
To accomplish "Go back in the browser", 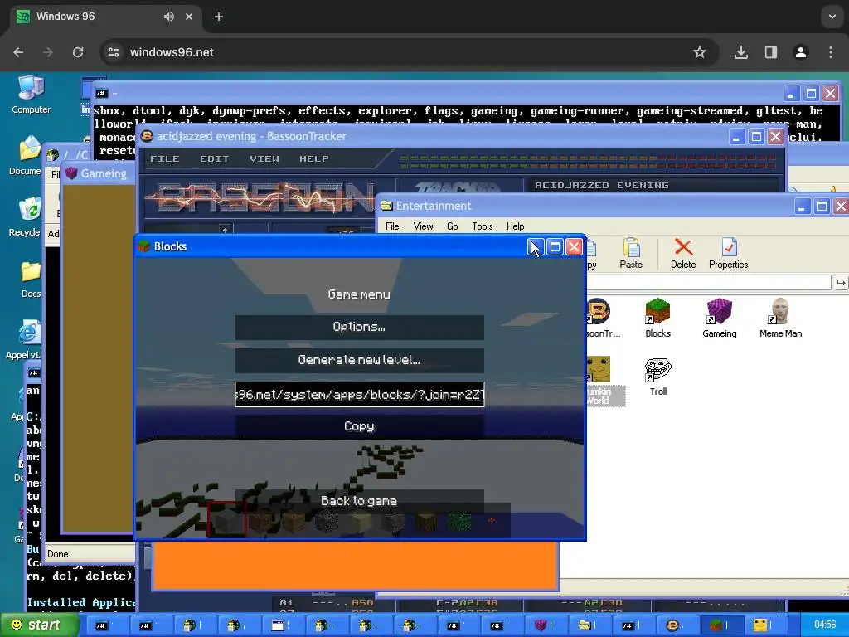I will (x=18, y=52).
